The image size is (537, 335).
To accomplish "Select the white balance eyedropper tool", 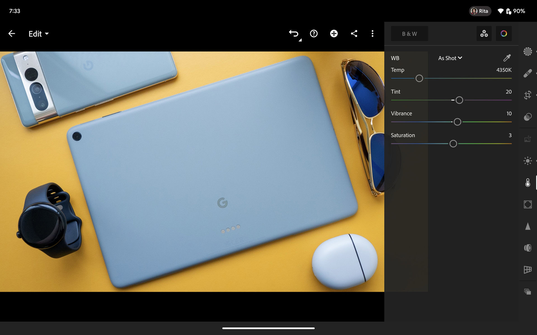I will point(507,58).
